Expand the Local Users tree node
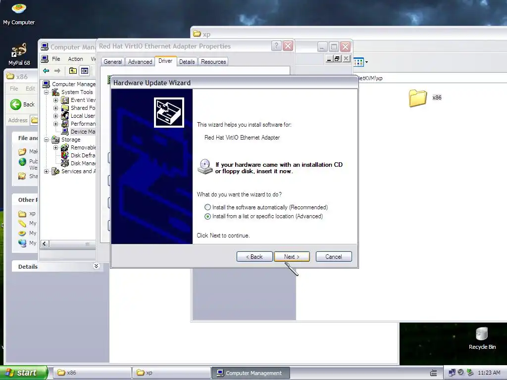This screenshot has width=507, height=380. pyautogui.click(x=55, y=116)
